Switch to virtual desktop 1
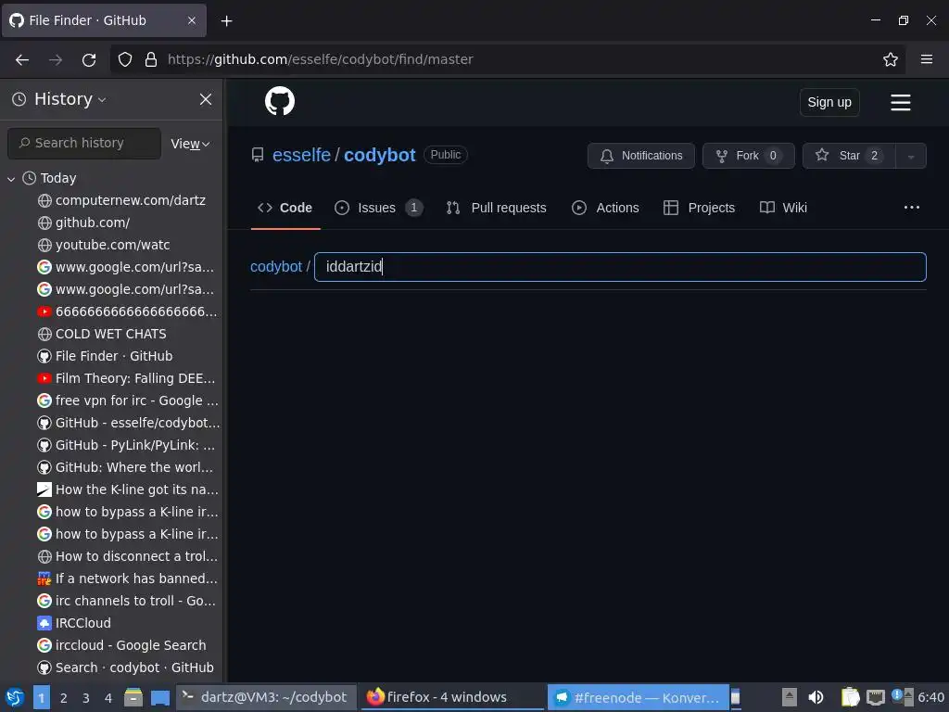This screenshot has height=712, width=949. pyautogui.click(x=41, y=698)
